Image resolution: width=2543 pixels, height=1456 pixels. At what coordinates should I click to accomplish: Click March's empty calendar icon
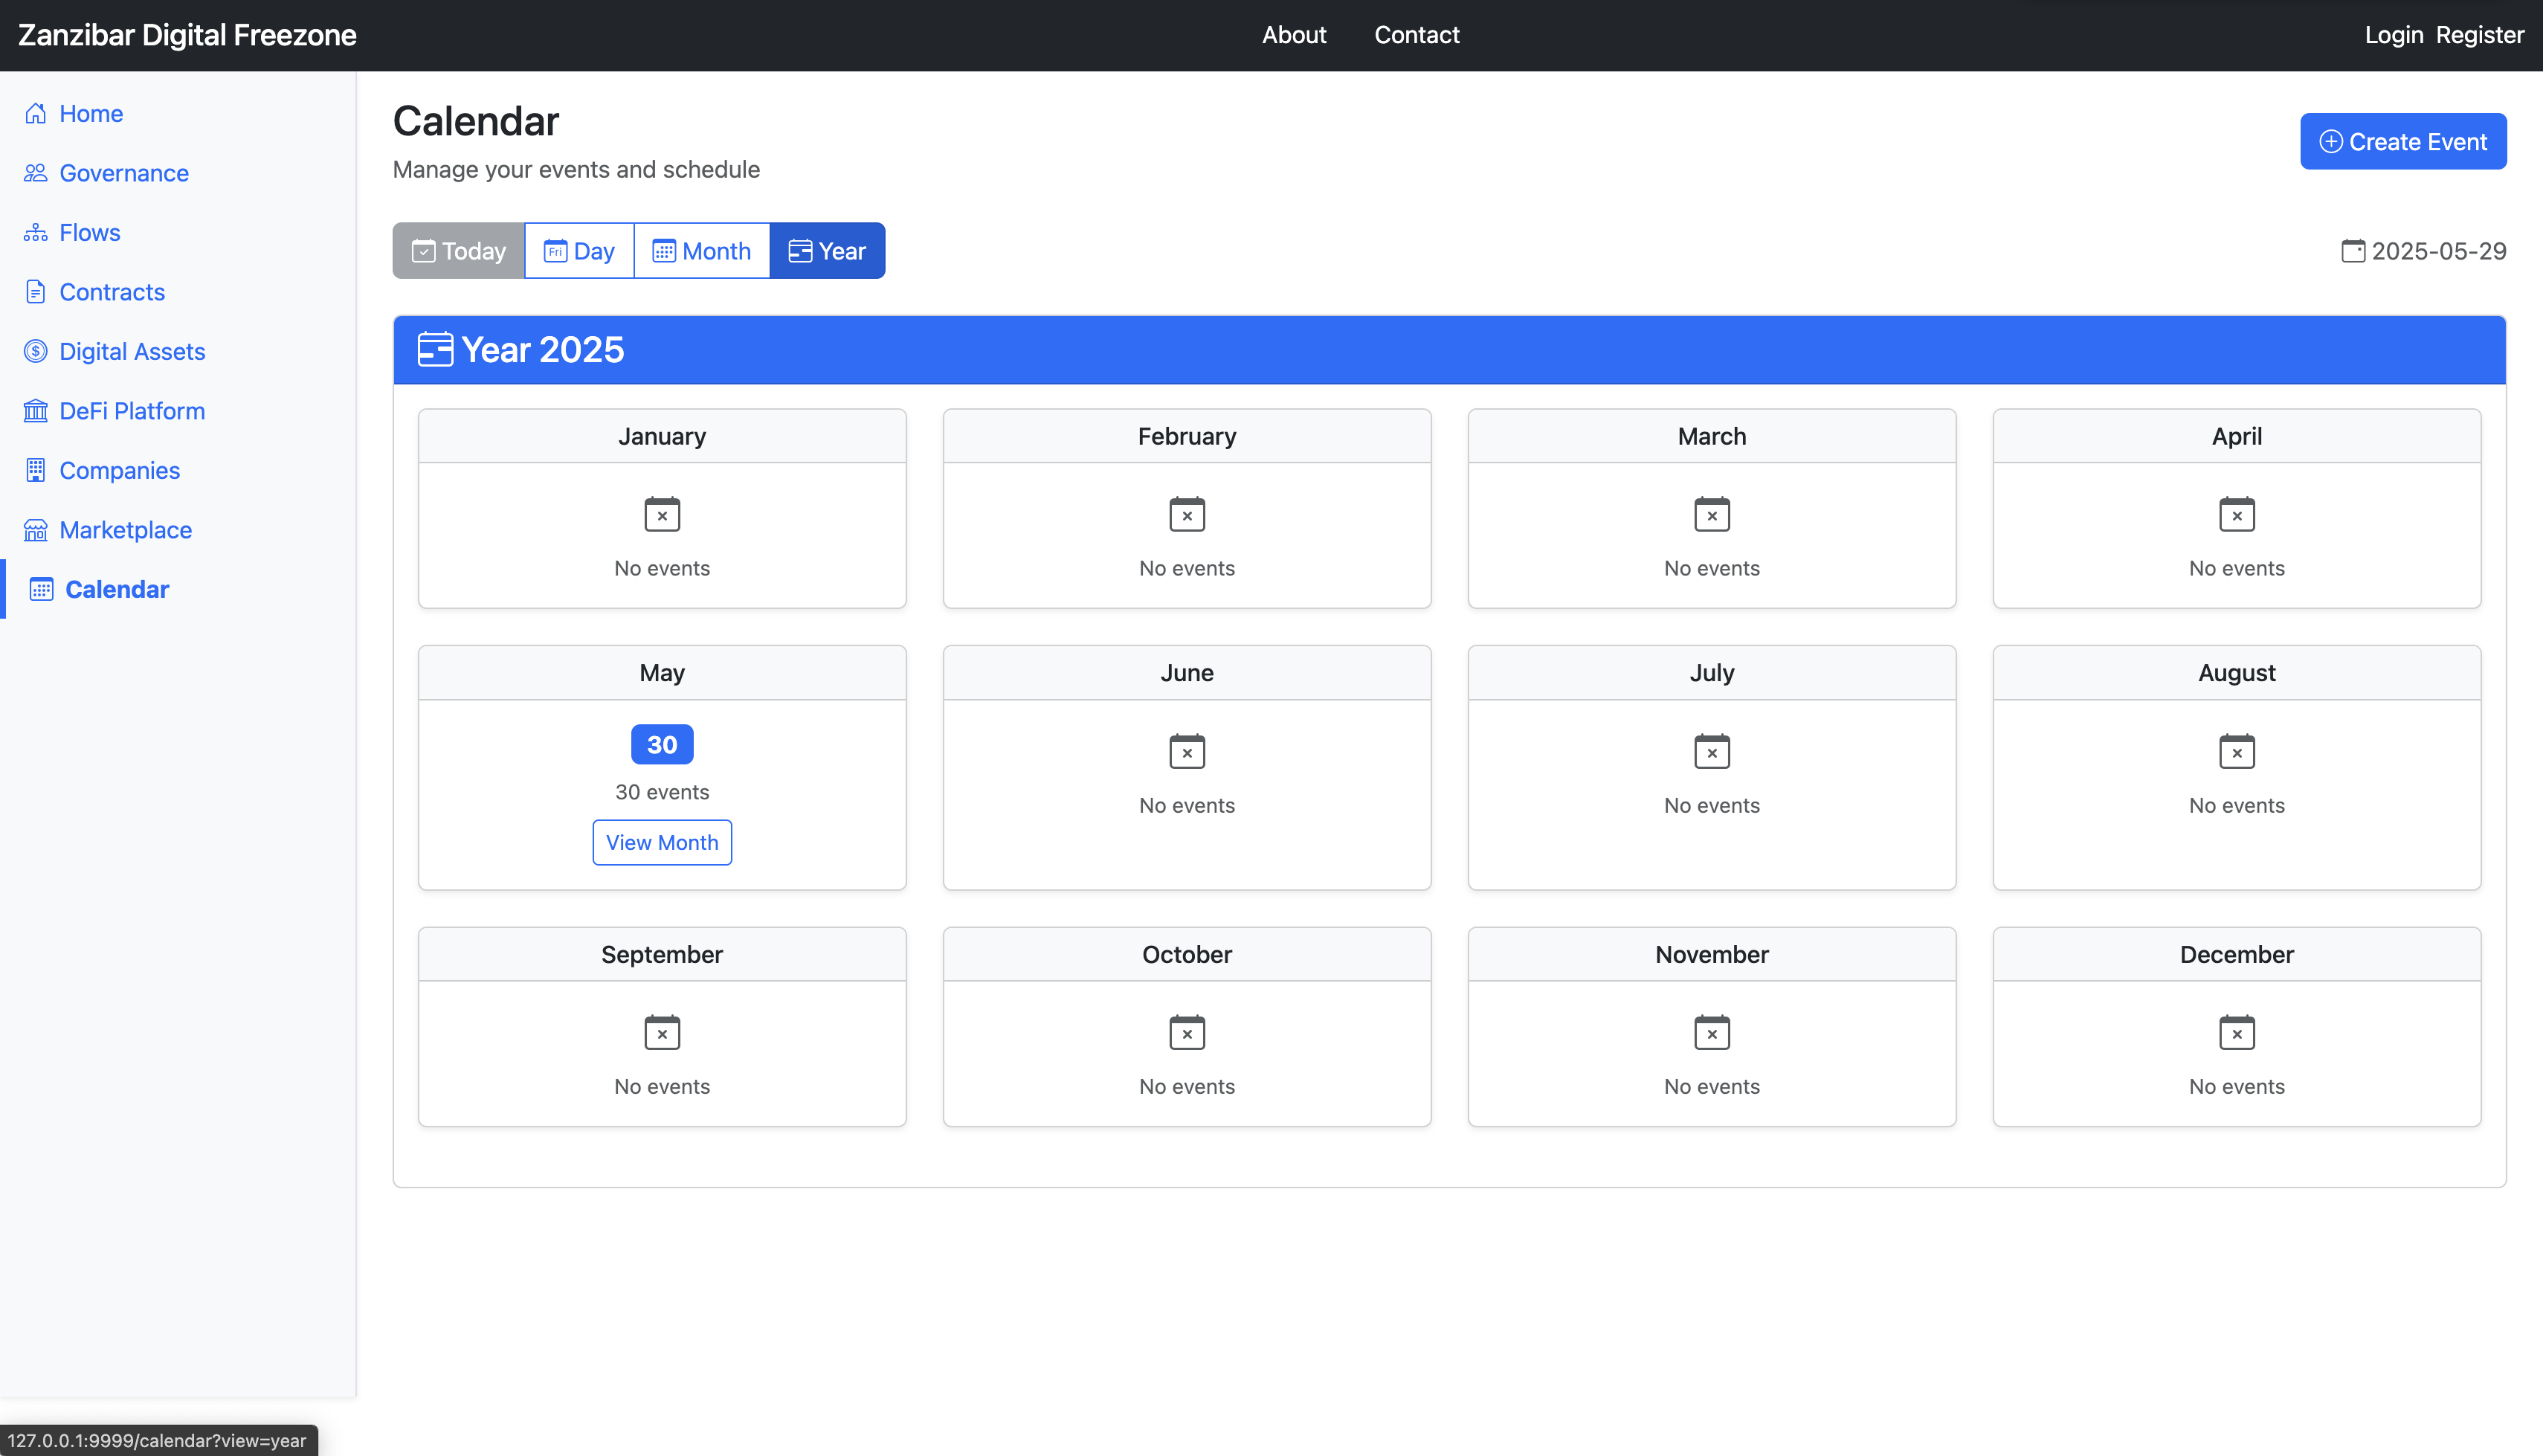(x=1712, y=514)
